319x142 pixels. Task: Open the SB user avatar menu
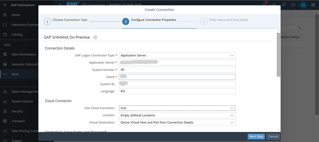click(303, 5)
